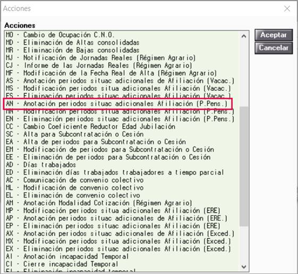Click the scroll down arrow of the list

[244, 267]
